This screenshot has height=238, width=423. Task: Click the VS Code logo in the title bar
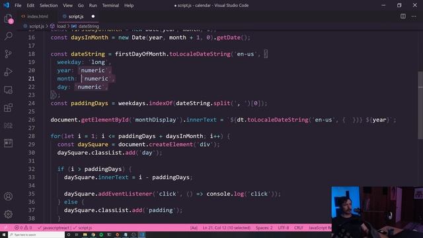pos(6,5)
